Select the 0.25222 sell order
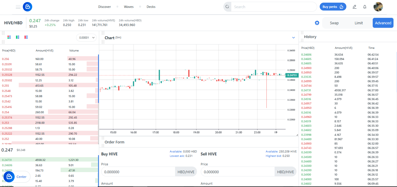Viewport: 397px width, 187px height. tap(50, 133)
